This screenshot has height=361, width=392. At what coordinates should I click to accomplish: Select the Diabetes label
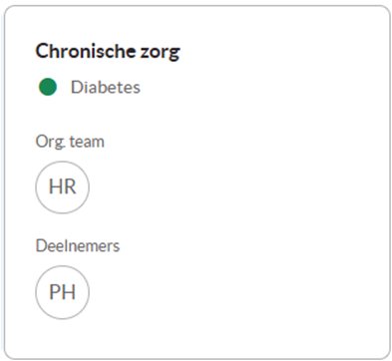pos(106,87)
